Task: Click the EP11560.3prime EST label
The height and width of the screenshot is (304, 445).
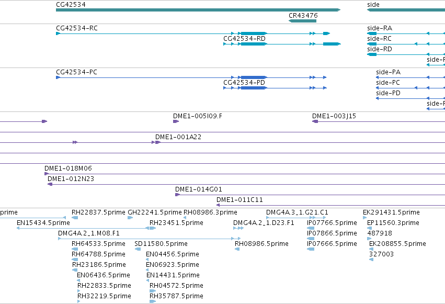Action: pos(393,223)
